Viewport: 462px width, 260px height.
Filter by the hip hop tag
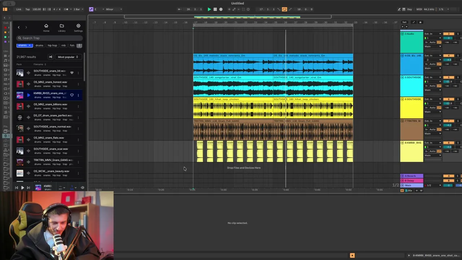pyautogui.click(x=52, y=45)
